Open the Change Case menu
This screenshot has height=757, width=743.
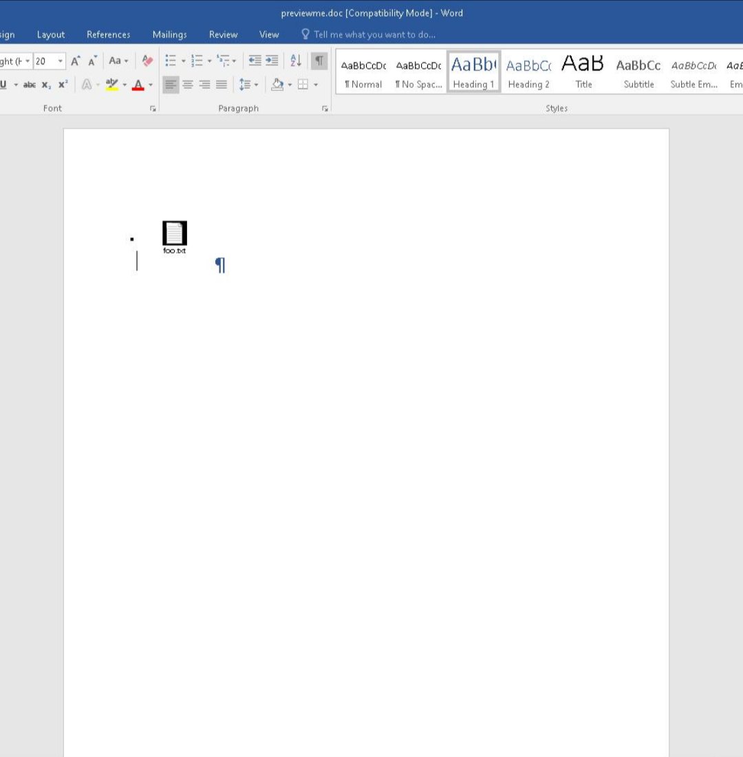pos(118,61)
